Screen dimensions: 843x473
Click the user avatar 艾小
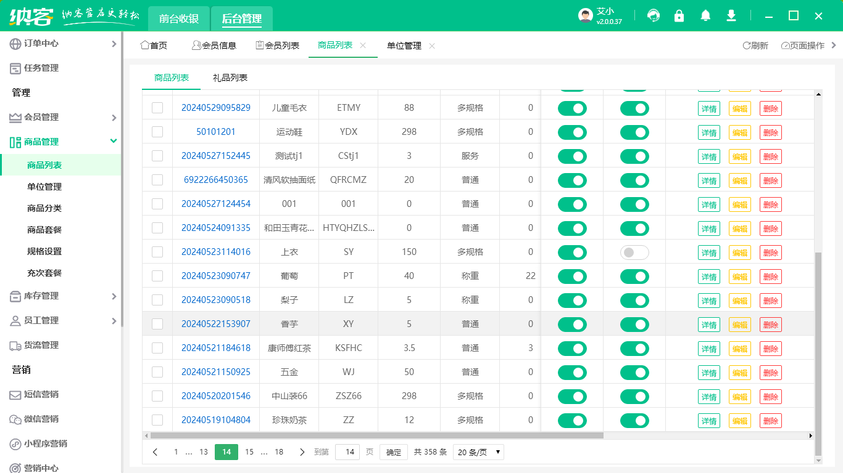pyautogui.click(x=586, y=16)
